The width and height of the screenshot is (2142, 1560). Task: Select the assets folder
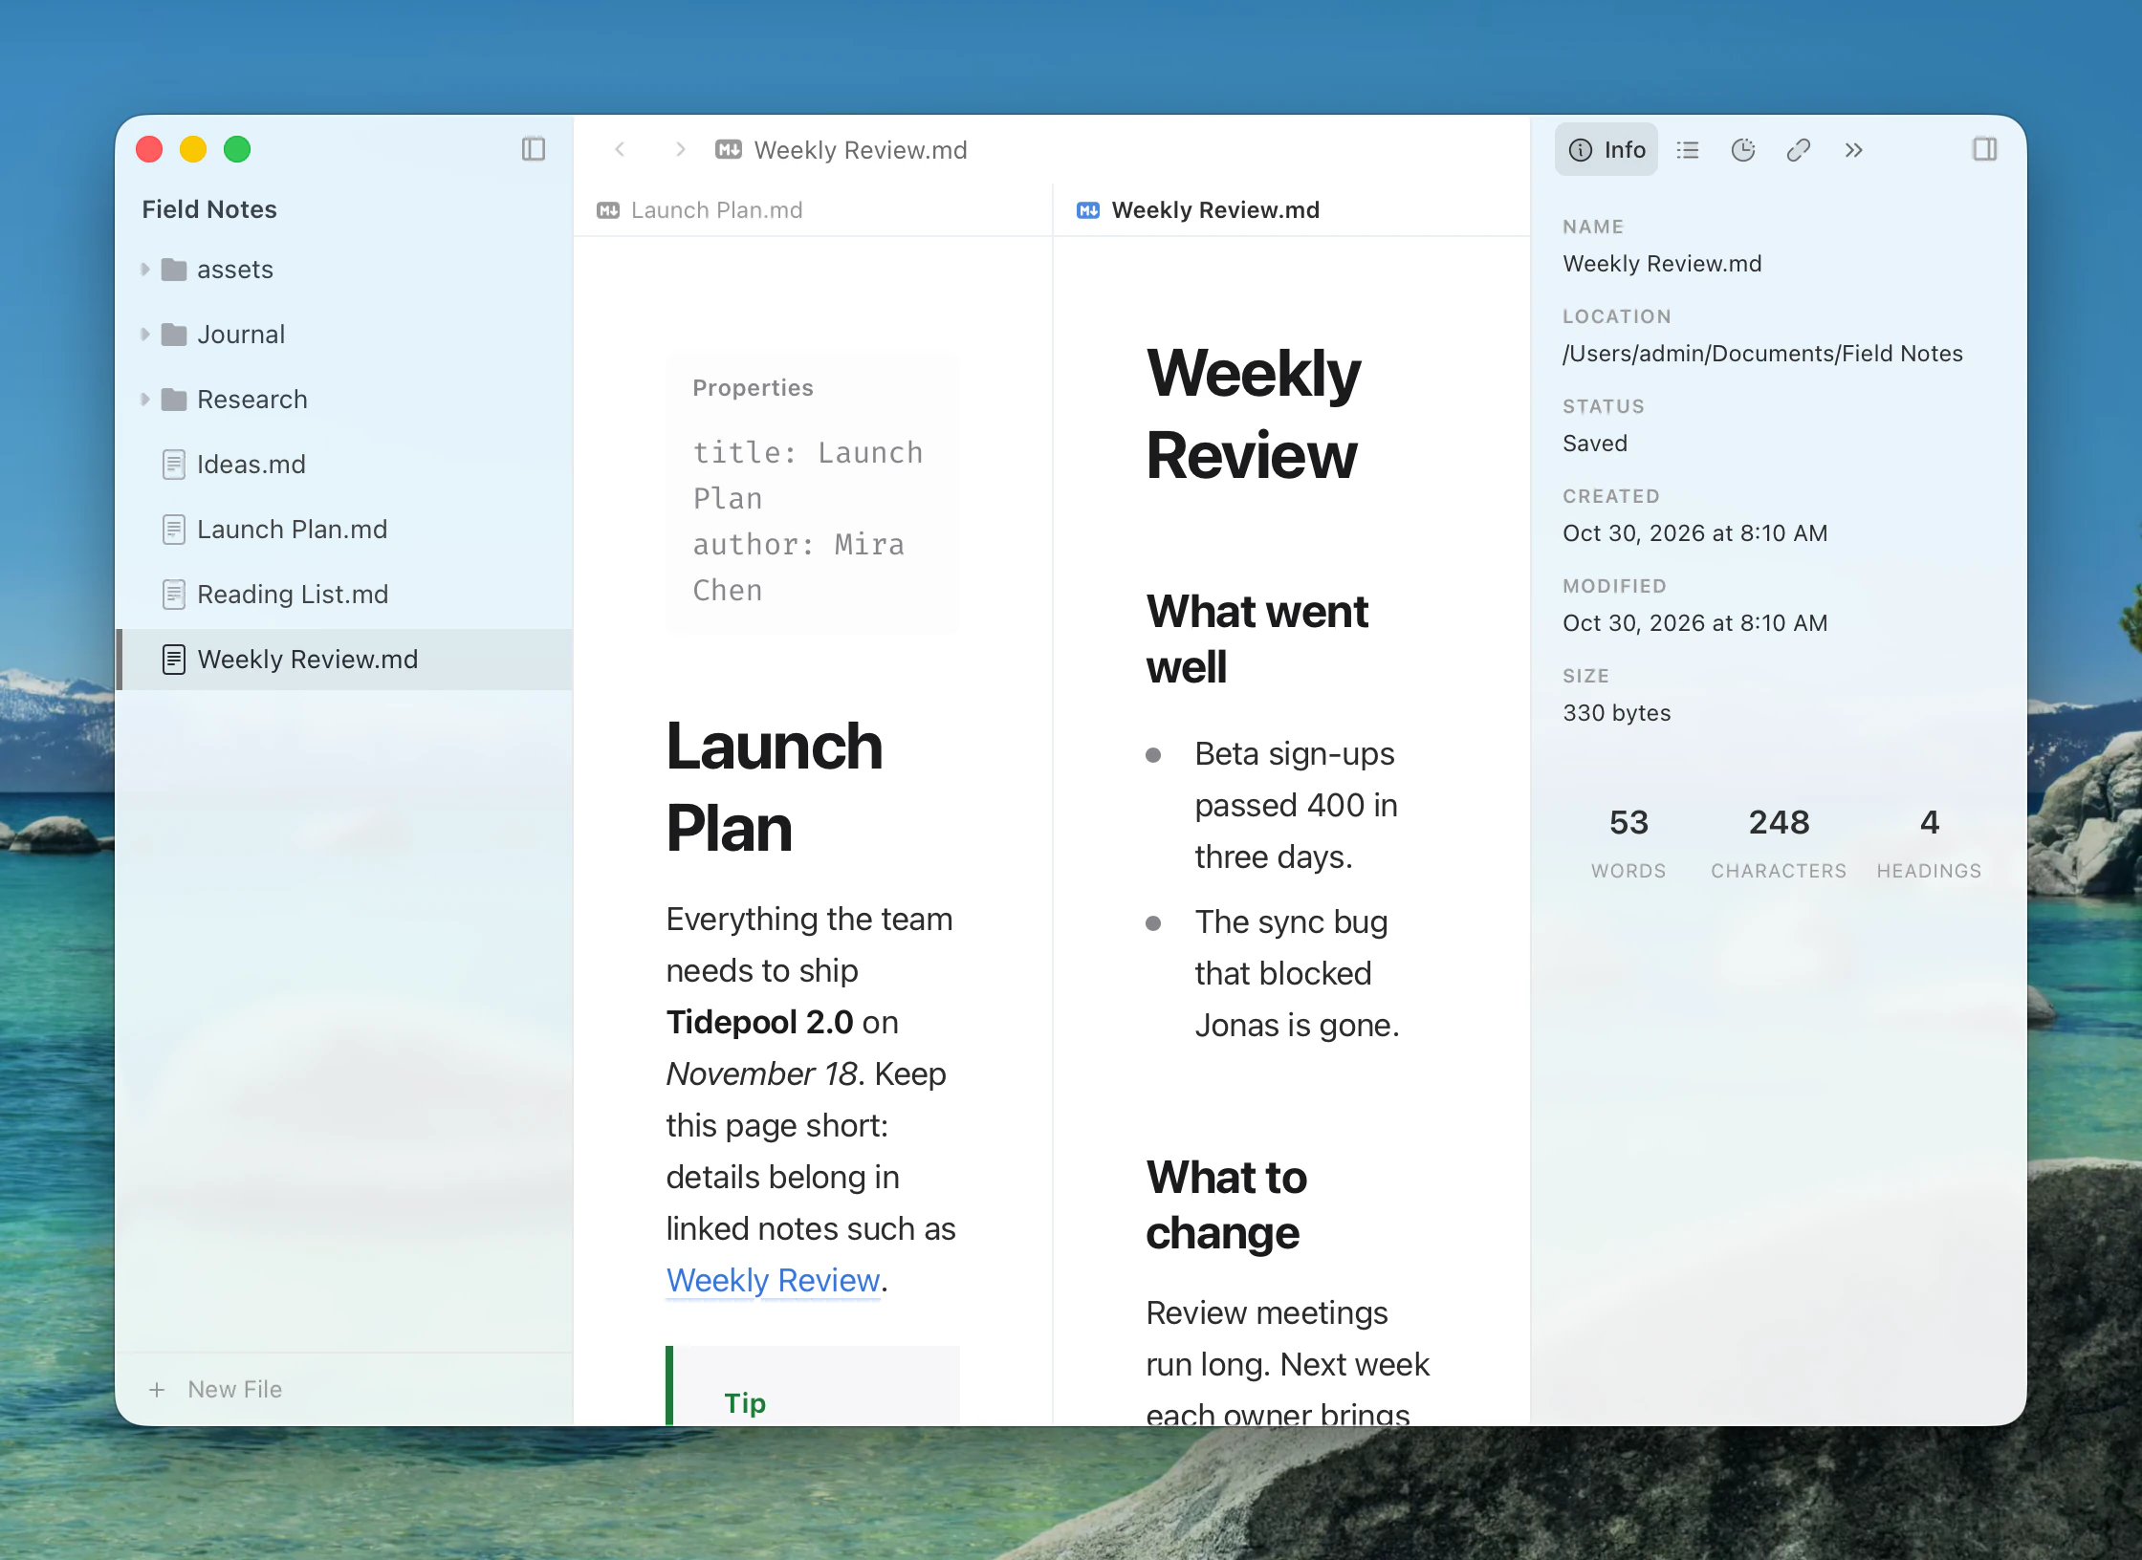tap(344, 270)
